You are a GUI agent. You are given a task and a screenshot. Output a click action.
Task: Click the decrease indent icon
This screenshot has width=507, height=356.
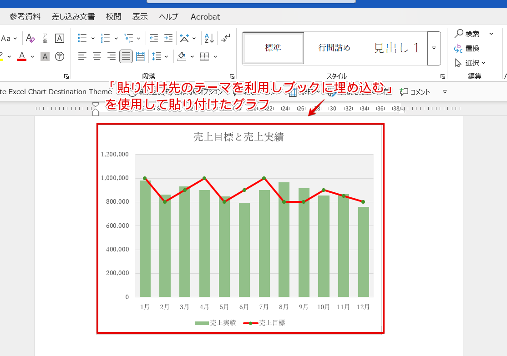(x=153, y=38)
